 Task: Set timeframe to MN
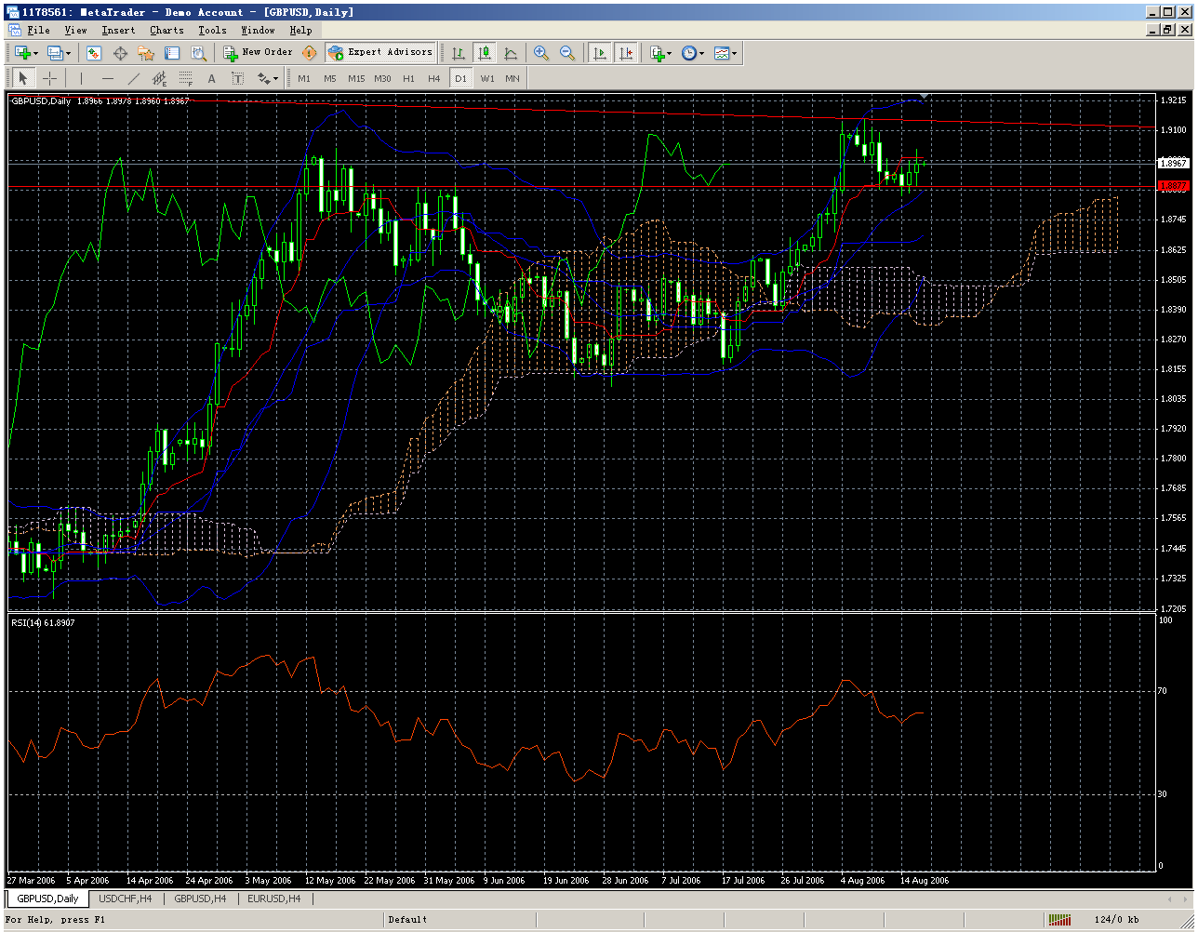point(512,78)
